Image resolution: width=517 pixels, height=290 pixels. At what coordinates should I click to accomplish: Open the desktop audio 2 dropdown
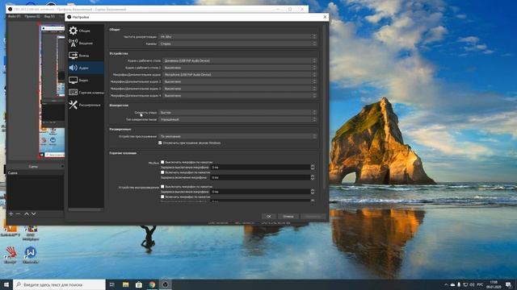point(239,68)
